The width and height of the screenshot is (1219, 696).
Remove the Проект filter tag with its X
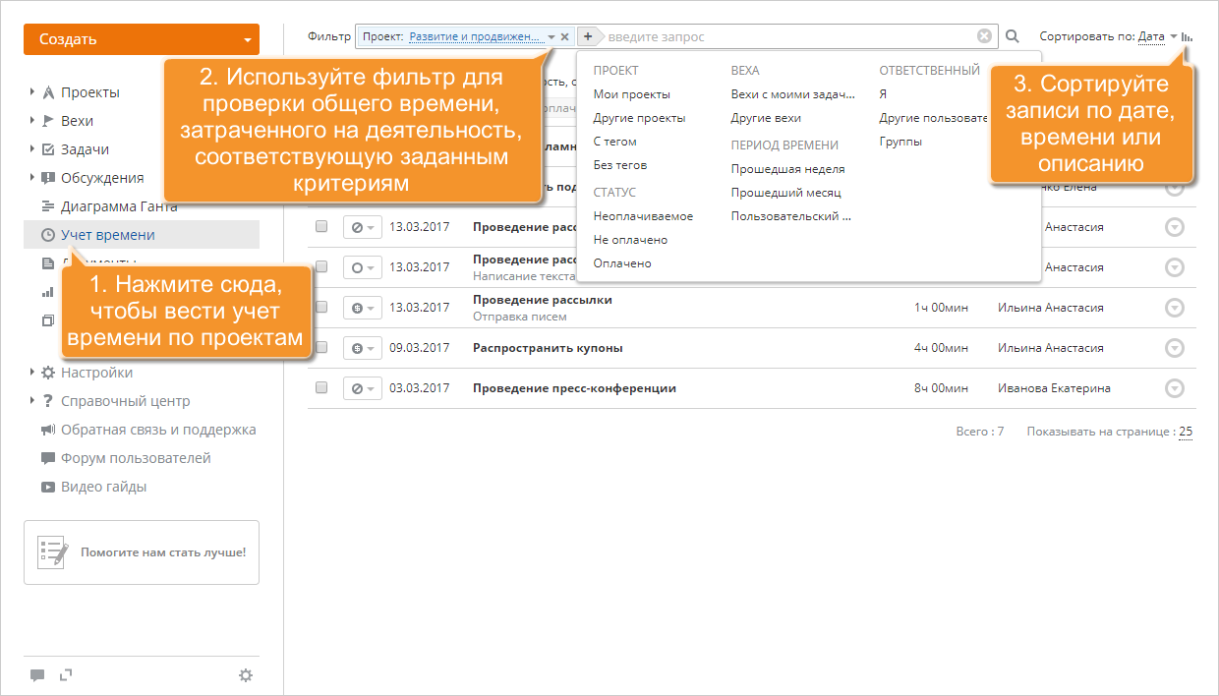[x=565, y=37]
